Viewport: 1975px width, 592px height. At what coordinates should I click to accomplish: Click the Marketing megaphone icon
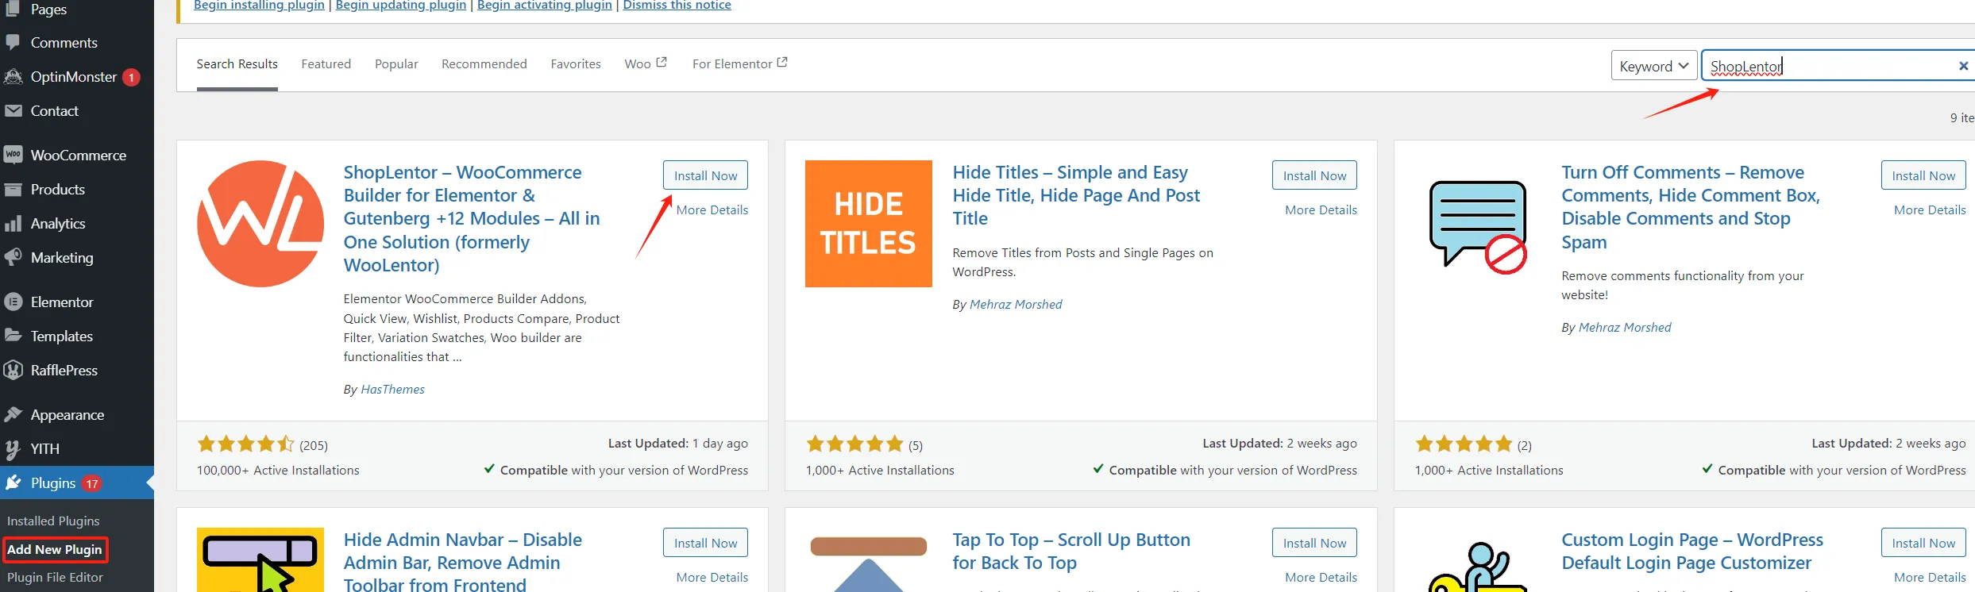[13, 258]
